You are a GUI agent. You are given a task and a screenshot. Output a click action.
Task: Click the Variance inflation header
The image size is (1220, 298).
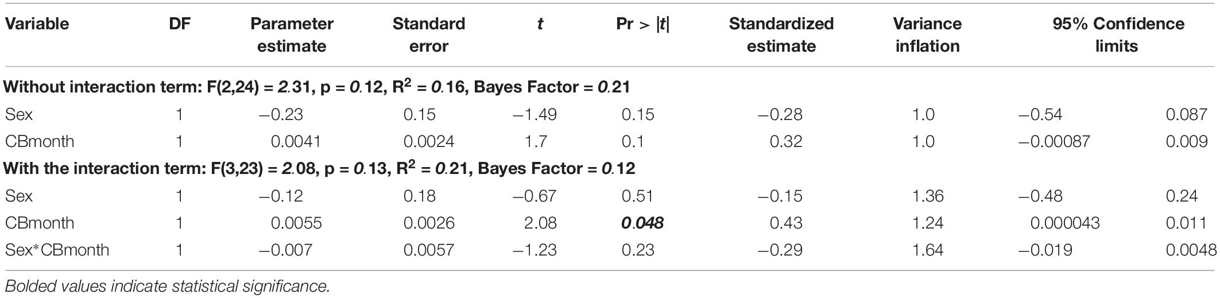pyautogui.click(x=927, y=34)
